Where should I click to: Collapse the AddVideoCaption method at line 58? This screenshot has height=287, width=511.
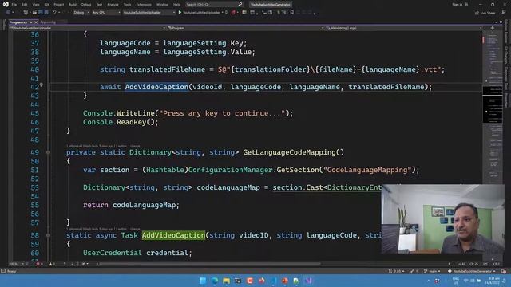(x=48, y=235)
